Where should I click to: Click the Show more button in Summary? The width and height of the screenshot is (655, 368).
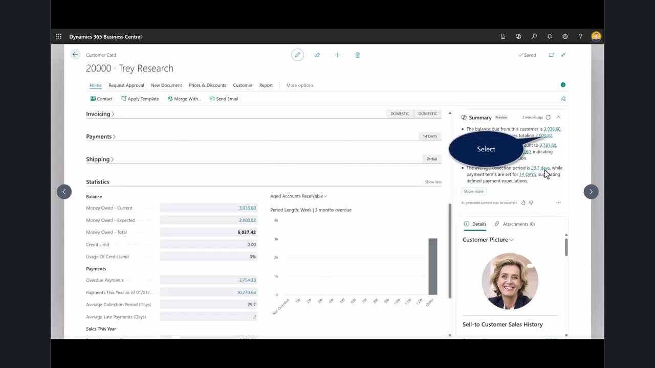click(473, 191)
